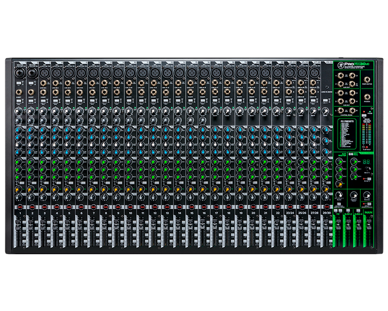Select the channel 7 compressor knob

(x=92, y=121)
